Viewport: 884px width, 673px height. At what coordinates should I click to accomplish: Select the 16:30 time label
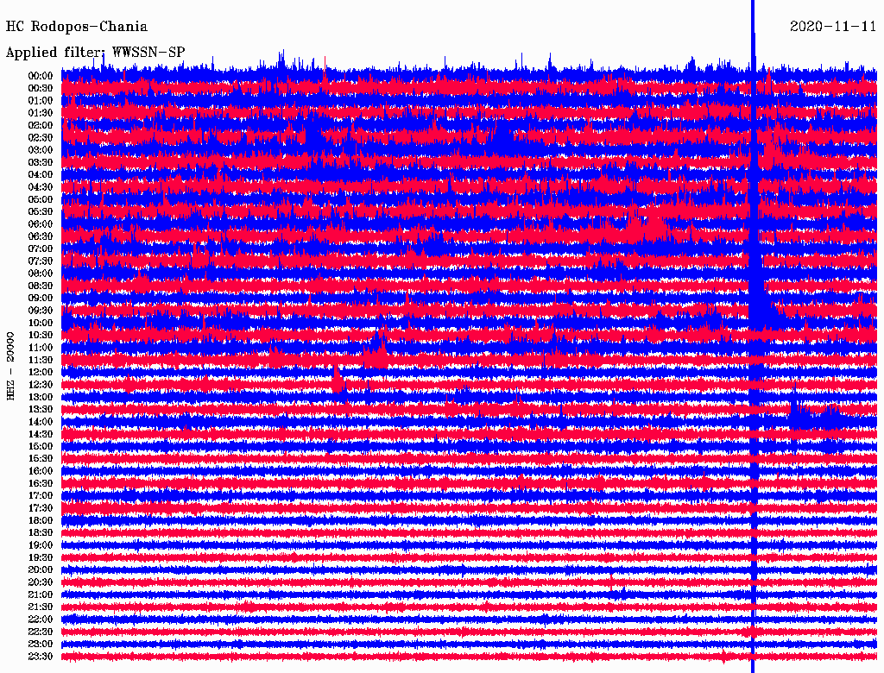pos(41,484)
